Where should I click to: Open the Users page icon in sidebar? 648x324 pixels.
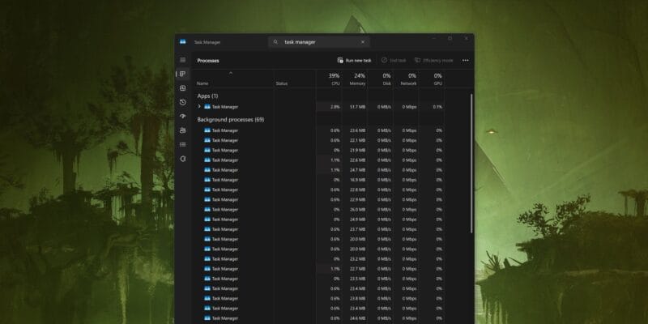point(183,130)
